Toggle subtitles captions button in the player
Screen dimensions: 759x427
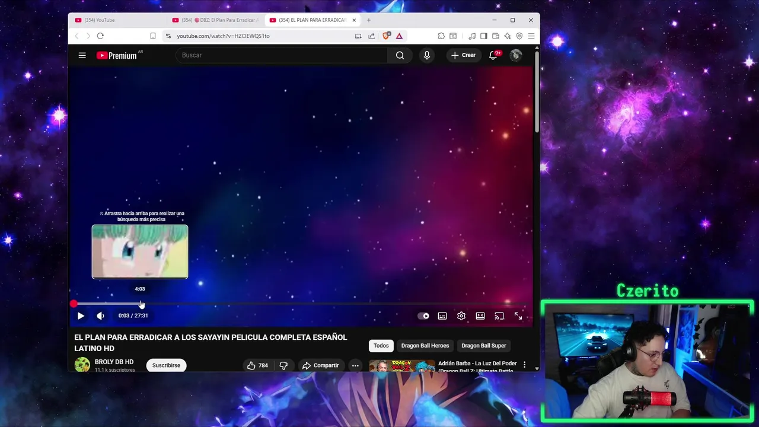[x=442, y=316]
